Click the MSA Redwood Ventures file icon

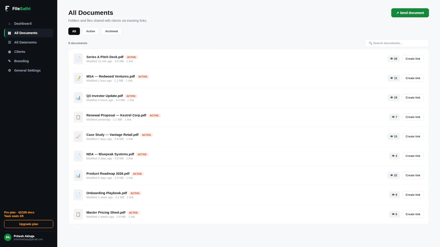(x=78, y=78)
